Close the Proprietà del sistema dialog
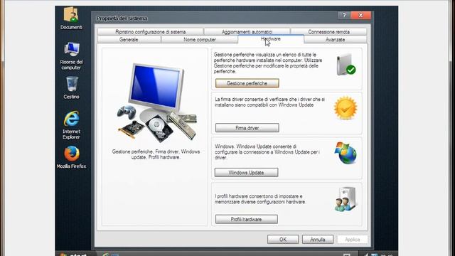Screen dimensions: 455x256 click(360, 15)
